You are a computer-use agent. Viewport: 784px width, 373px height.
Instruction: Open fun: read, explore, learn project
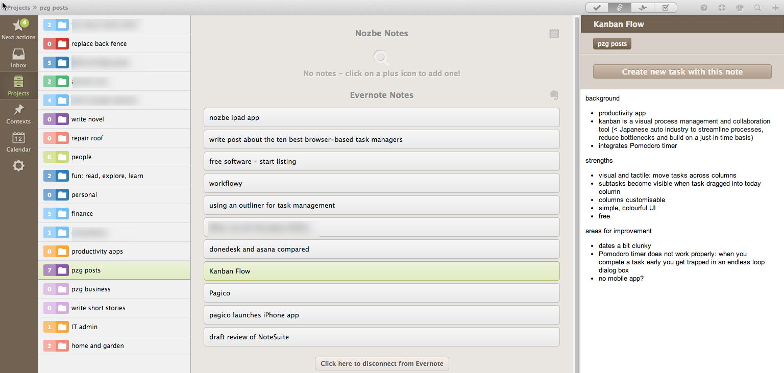[114, 176]
